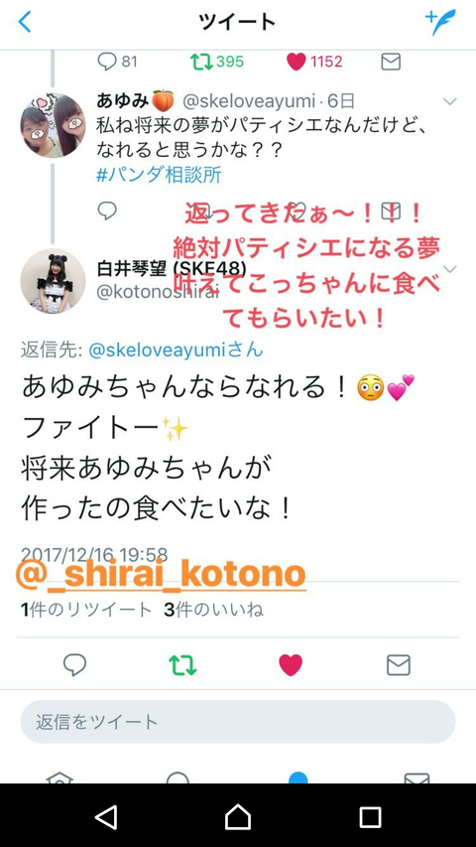The image size is (476, 847).
Task: Tap the Android home button
Action: [238, 817]
